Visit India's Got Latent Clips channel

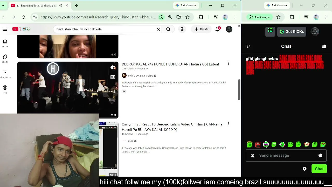(141, 76)
